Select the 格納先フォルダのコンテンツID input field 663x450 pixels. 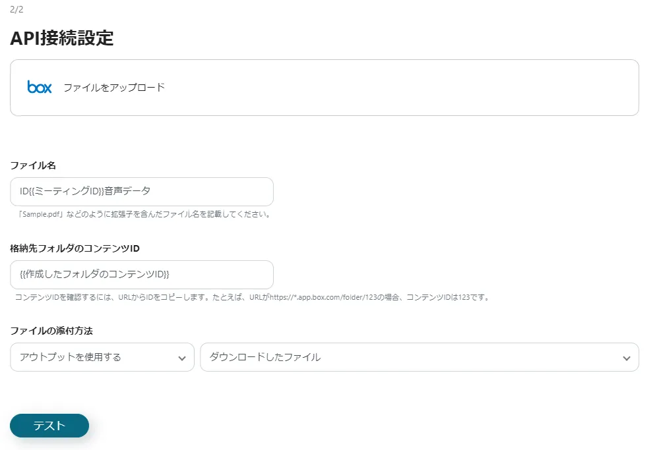141,274
